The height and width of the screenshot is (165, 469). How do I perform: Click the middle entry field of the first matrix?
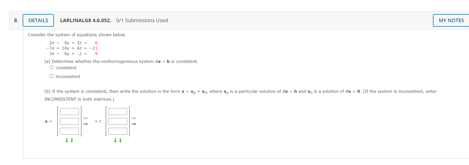tap(69, 121)
